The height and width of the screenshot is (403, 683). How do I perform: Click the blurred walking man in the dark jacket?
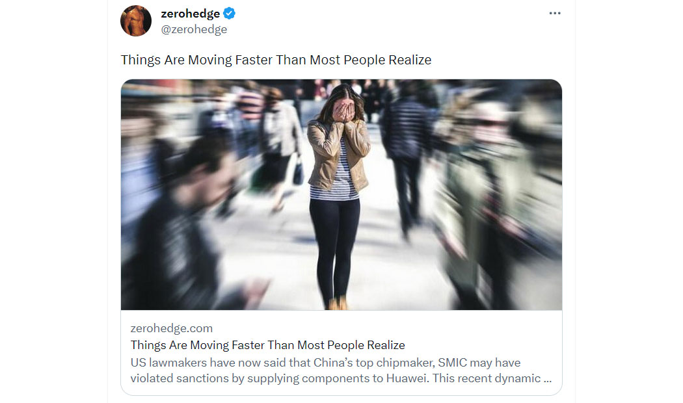pyautogui.click(x=405, y=161)
